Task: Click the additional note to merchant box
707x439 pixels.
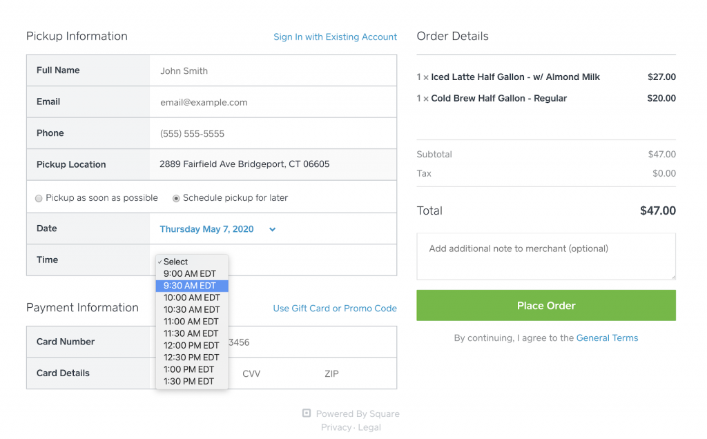Action: [x=545, y=256]
